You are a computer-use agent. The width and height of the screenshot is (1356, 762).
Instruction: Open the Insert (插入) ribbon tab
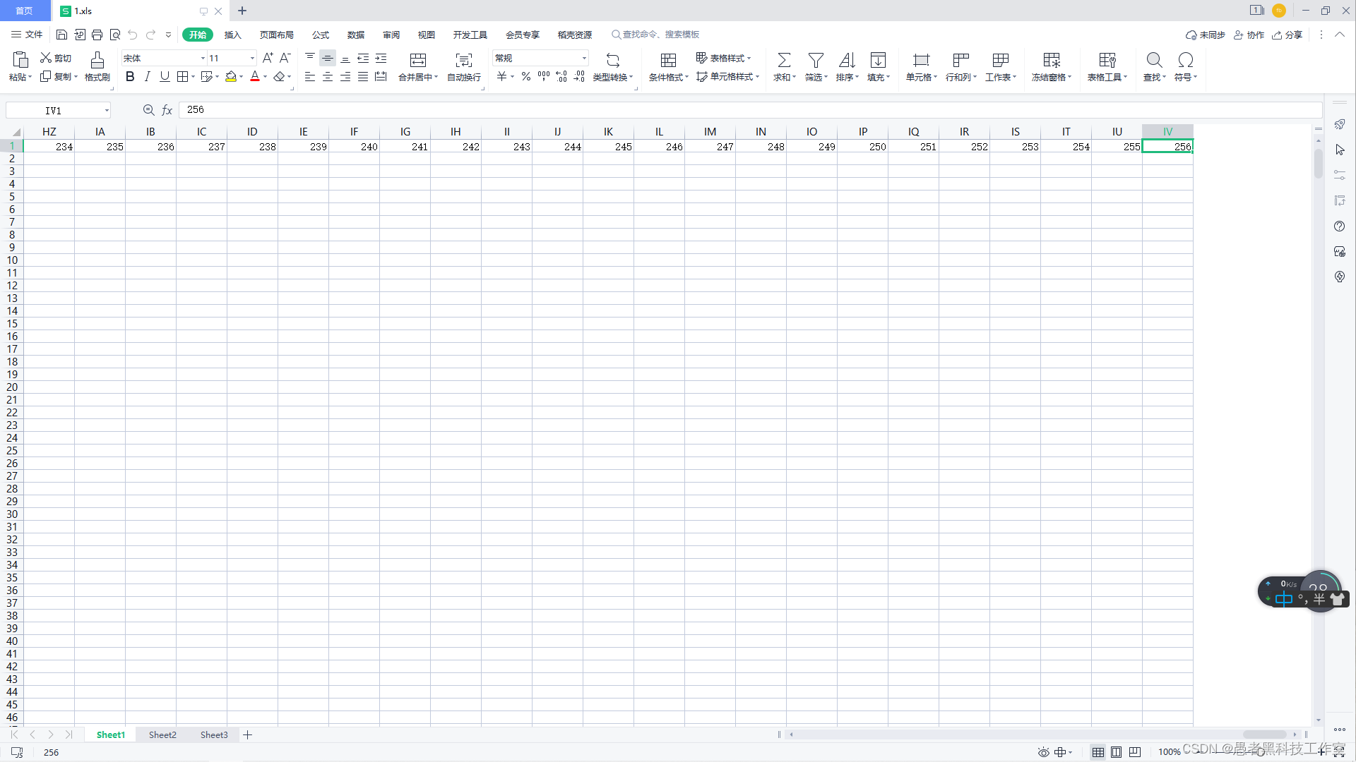point(232,35)
